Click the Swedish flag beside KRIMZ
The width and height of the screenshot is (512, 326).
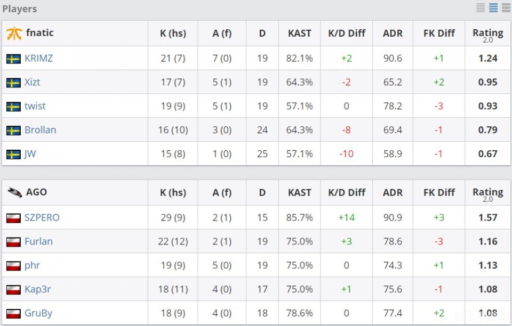point(13,59)
